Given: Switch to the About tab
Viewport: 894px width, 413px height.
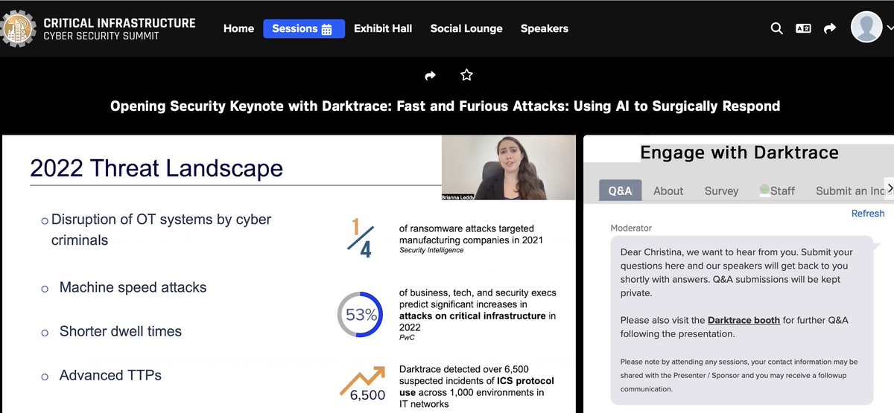Looking at the screenshot, I should [x=668, y=191].
